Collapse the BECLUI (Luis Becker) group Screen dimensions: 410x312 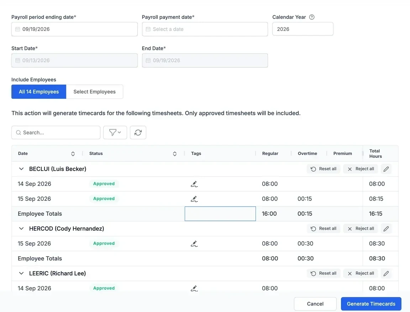(x=21, y=169)
